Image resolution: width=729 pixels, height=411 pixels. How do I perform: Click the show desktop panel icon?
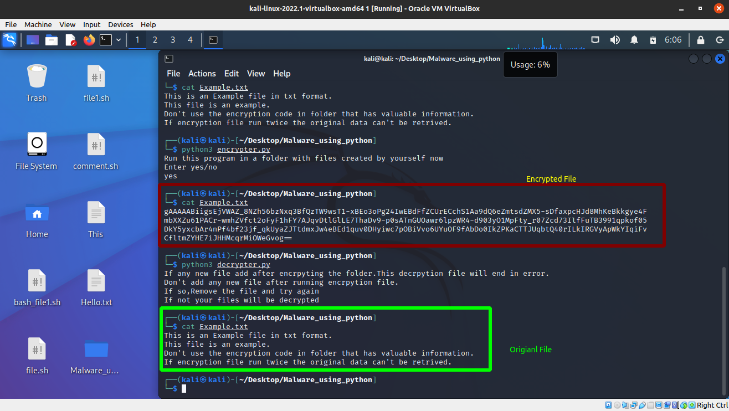(x=33, y=40)
